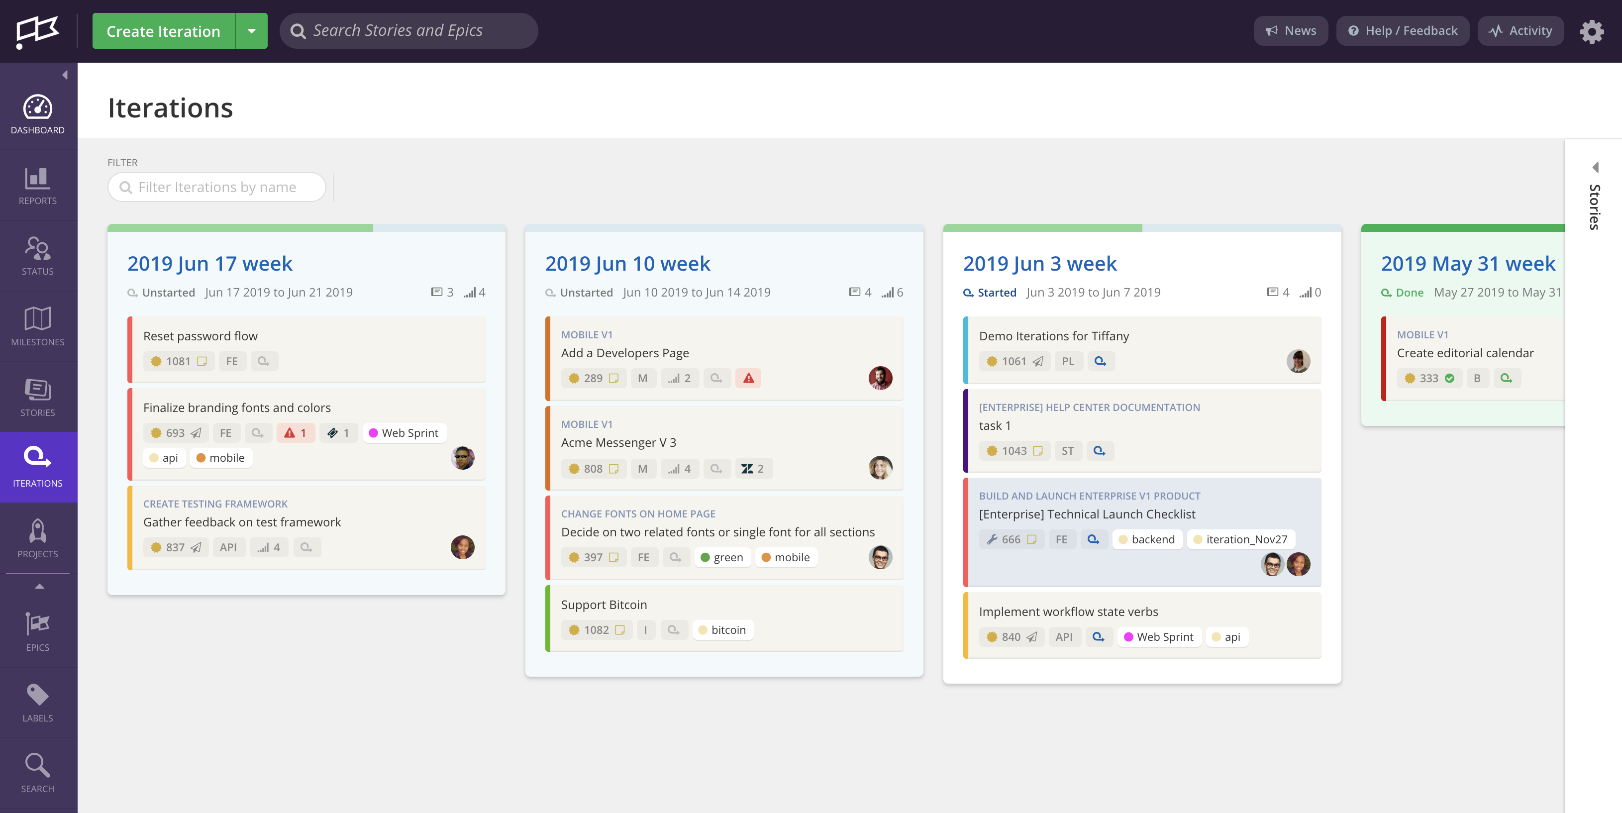Open Reports in the sidebar
This screenshot has height=813, width=1622.
click(38, 186)
